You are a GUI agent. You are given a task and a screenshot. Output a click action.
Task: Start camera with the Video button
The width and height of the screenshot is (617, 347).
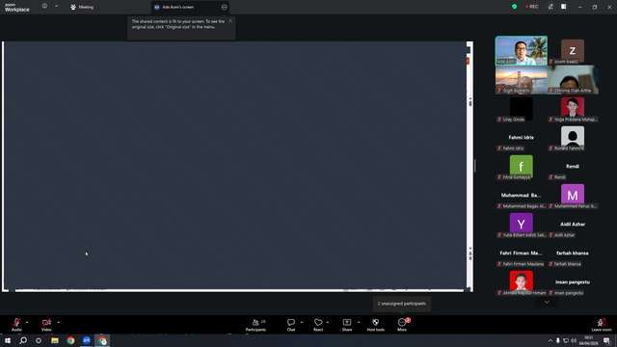pos(46,325)
